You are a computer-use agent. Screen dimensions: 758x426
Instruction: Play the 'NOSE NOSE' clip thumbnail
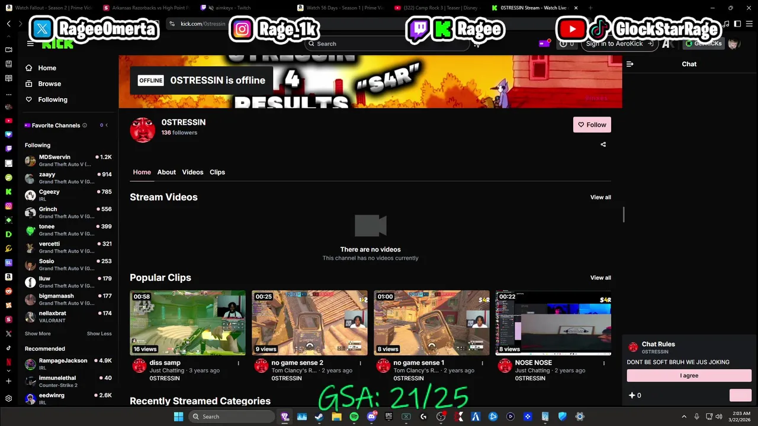[x=553, y=322]
